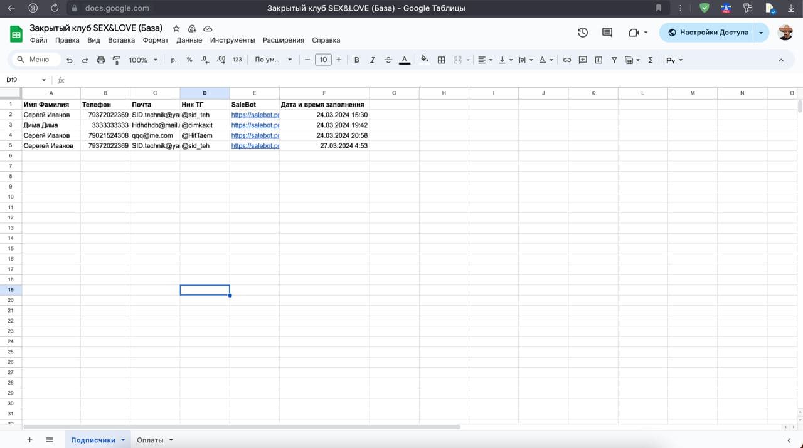Open the Подписчики sheet tab arrow menu
The height and width of the screenshot is (448, 803).
(123, 440)
